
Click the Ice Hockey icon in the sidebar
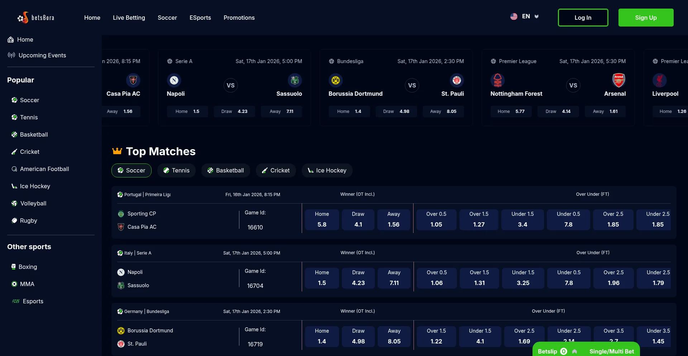coord(14,186)
